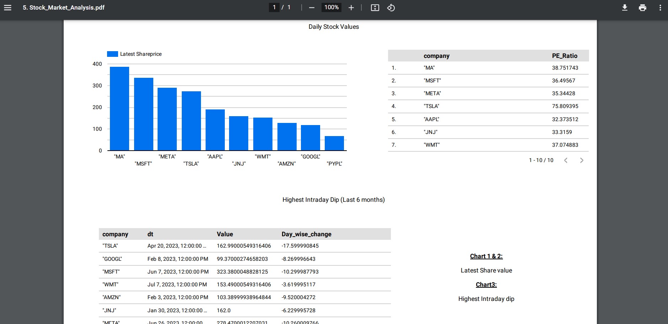Viewport: 668px width, 324px height.
Task: Click the PE ratio value 38.751743
Action: [565, 68]
